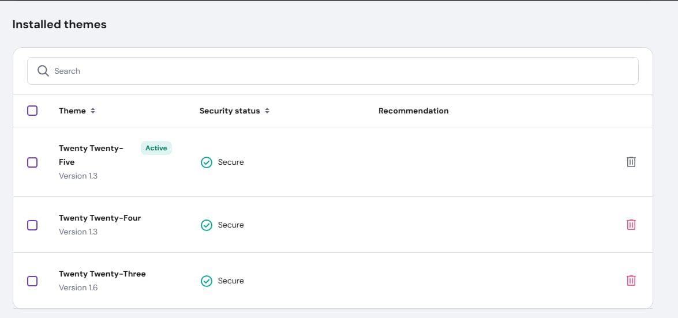678x318 pixels.
Task: Remove Twenty Twenty-Three using its trash icon
Action: pos(631,281)
